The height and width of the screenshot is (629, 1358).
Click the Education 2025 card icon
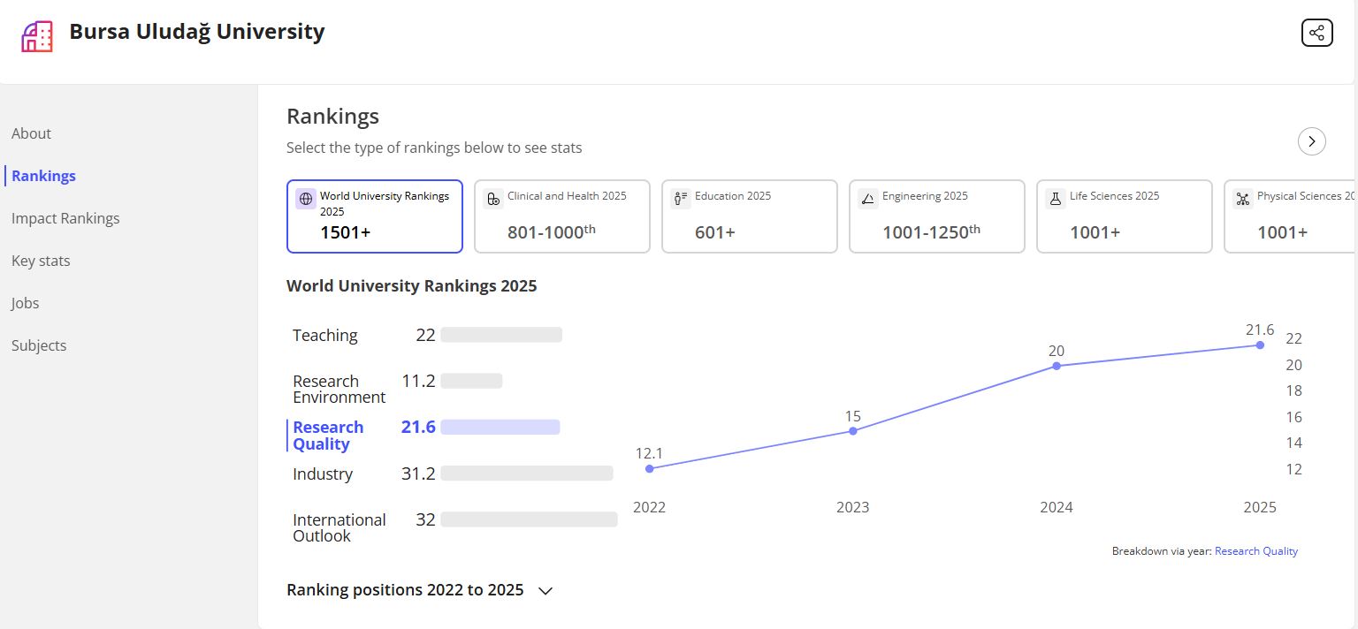tap(681, 199)
